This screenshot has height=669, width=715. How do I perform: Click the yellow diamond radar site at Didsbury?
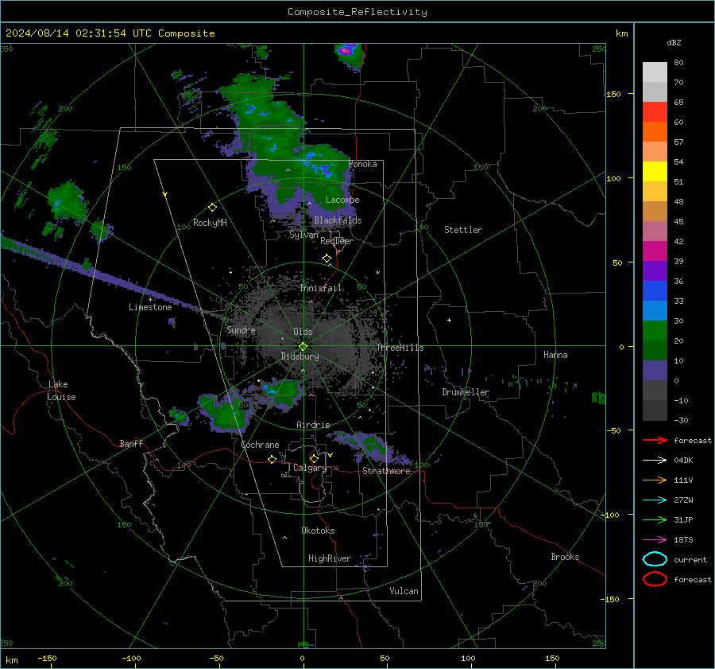(x=303, y=347)
